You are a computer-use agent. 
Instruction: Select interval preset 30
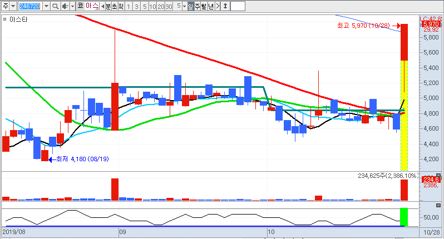pos(169,6)
